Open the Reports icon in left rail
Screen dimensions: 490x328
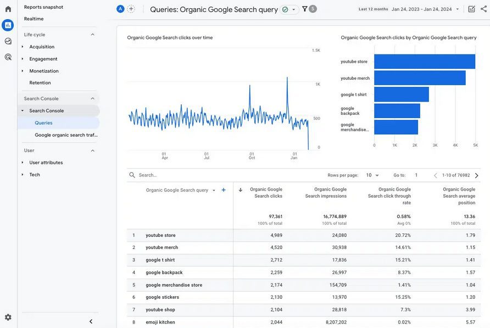(x=8, y=25)
